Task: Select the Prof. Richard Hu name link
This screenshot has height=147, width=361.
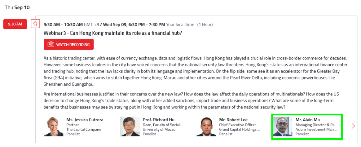Action: point(159,120)
